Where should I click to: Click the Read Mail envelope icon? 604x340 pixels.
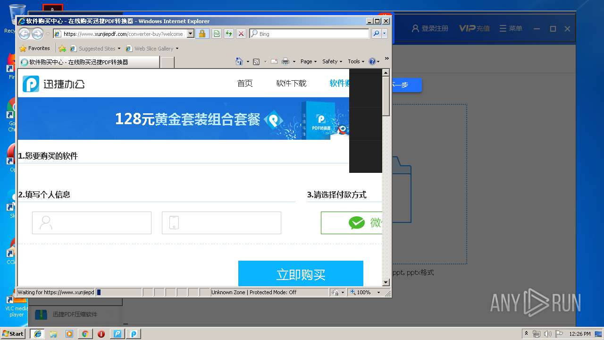(274, 61)
